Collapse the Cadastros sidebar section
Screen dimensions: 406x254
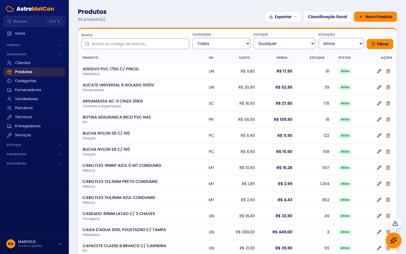[x=34, y=54]
